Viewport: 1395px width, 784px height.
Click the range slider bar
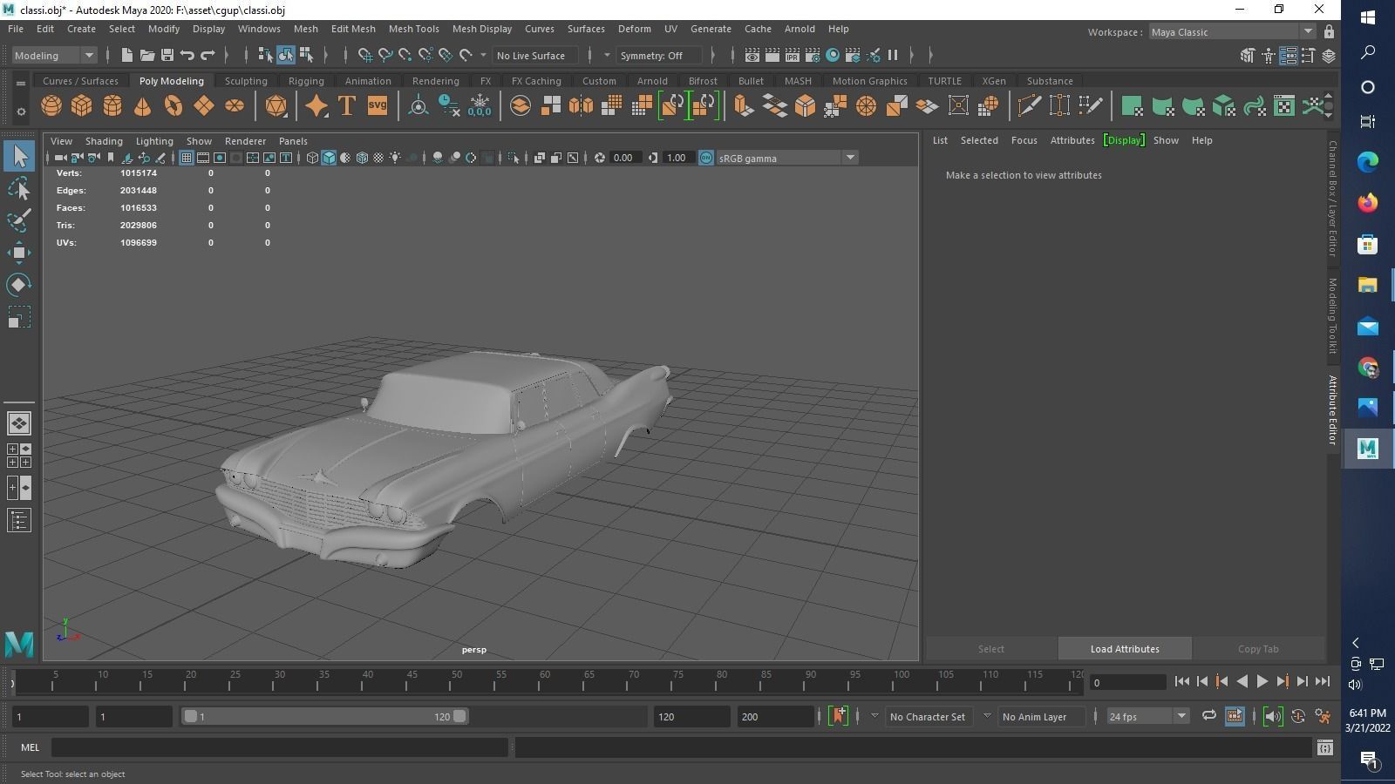pyautogui.click(x=324, y=716)
